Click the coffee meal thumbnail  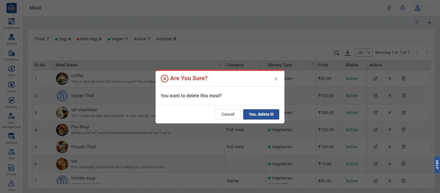point(62,79)
